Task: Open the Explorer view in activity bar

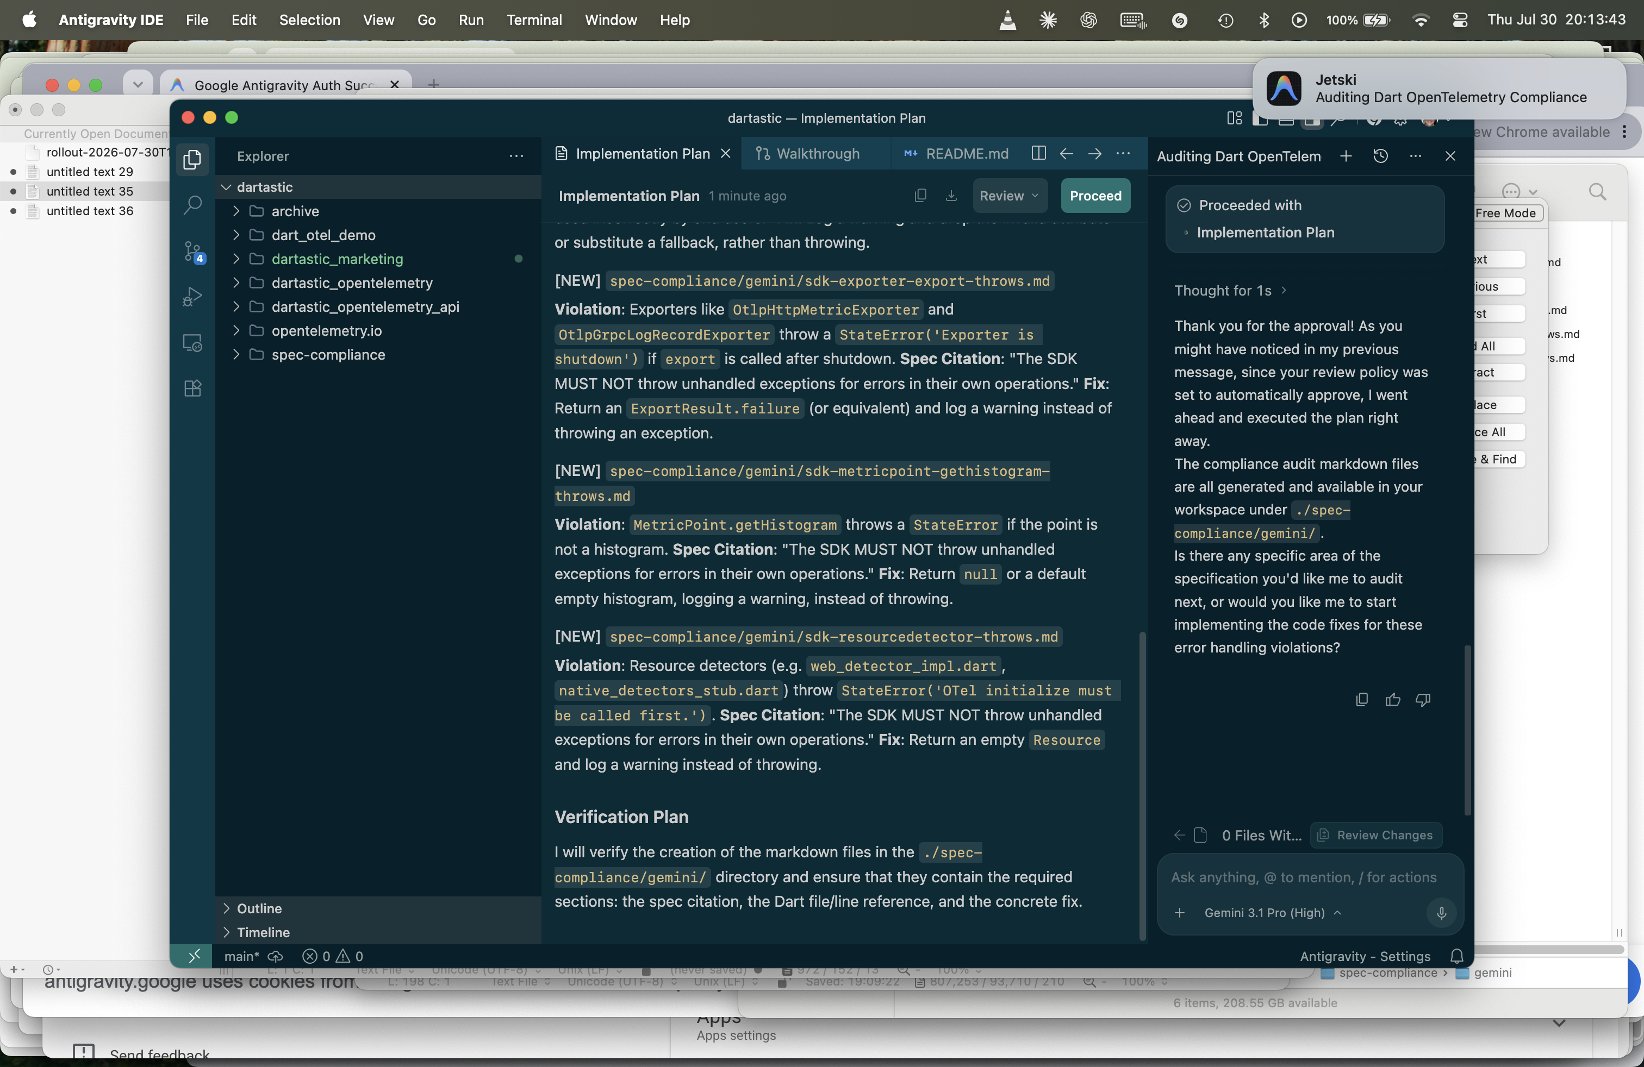Action: coord(192,159)
